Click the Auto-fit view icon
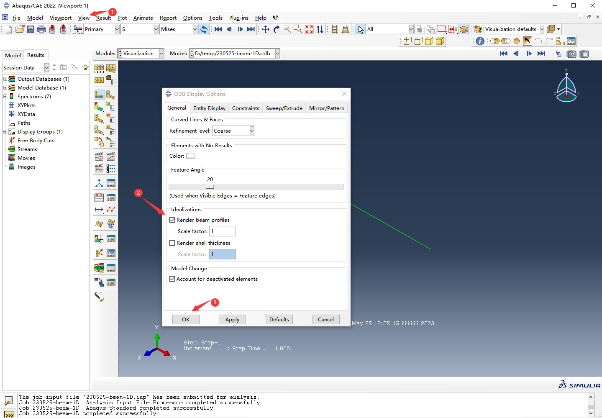 coord(309,29)
